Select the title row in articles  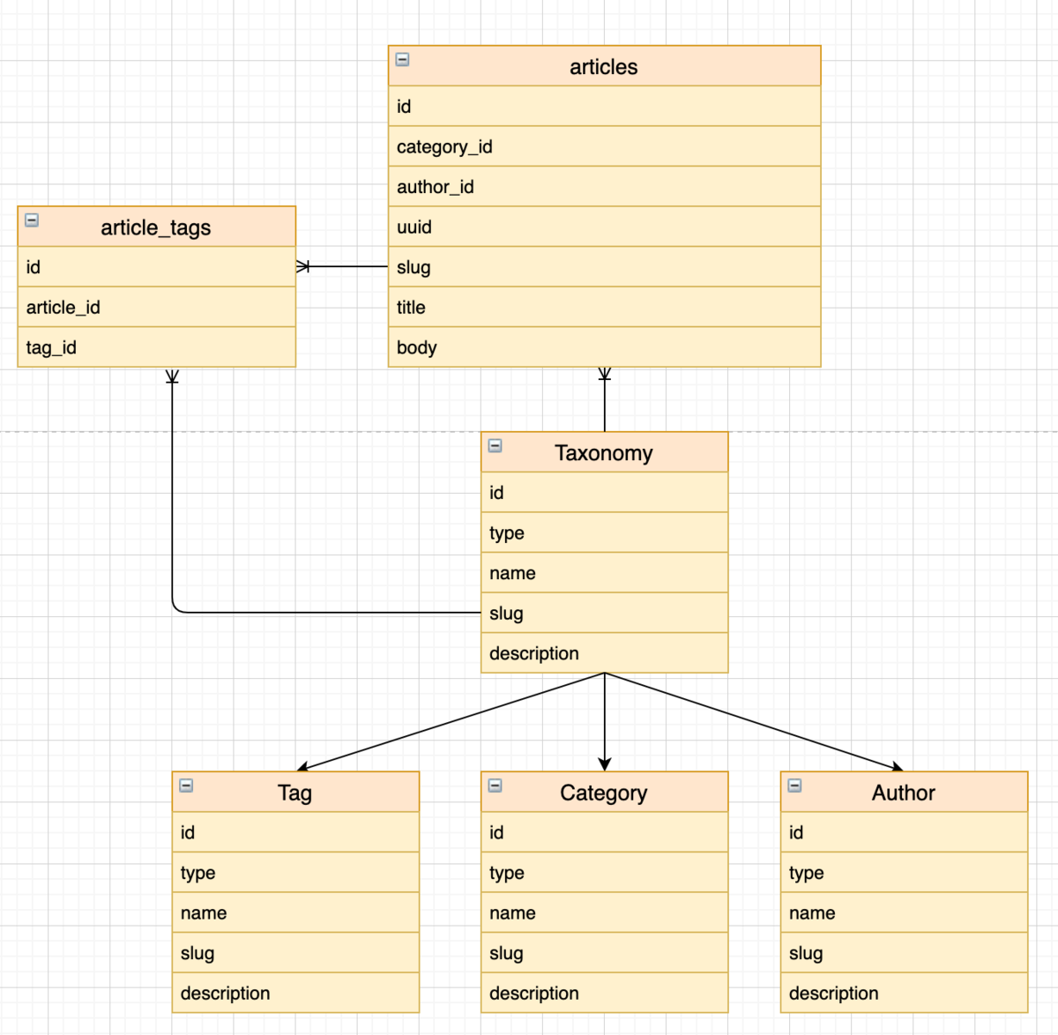[x=604, y=308]
